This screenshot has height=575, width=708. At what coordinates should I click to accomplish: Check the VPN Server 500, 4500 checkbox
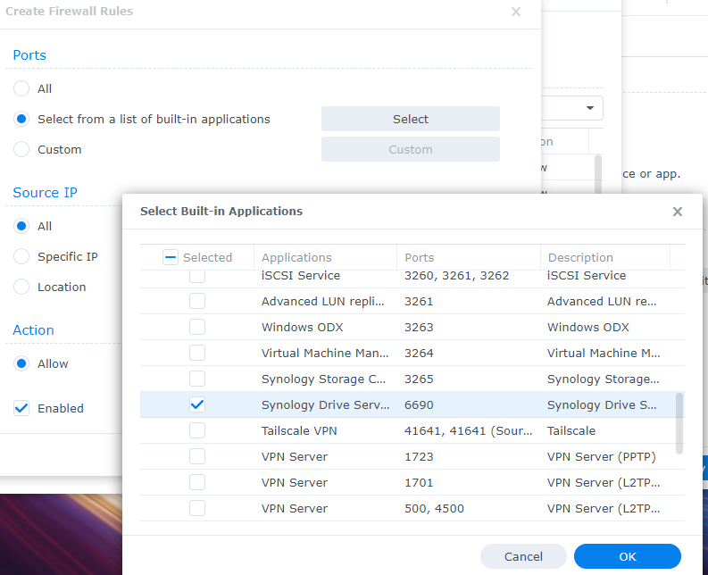click(x=197, y=508)
